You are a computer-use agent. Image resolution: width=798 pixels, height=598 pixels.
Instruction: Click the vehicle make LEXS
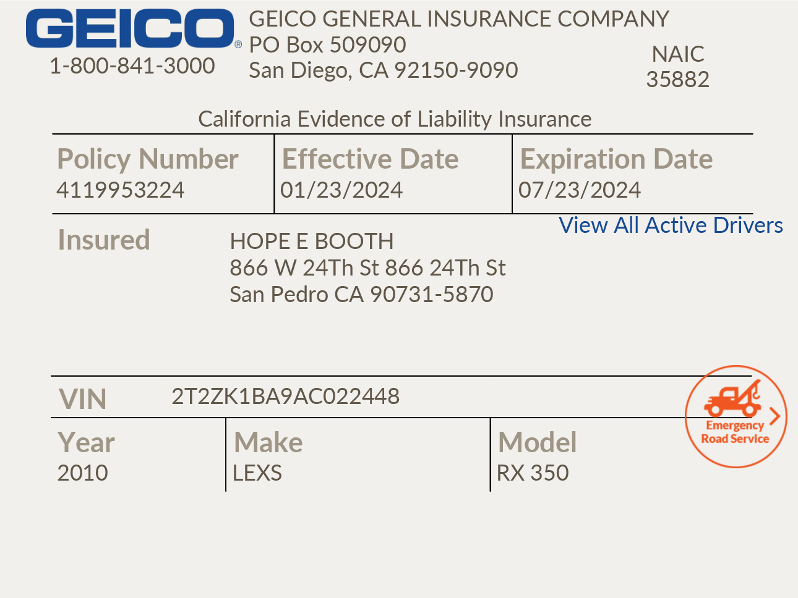point(257,473)
